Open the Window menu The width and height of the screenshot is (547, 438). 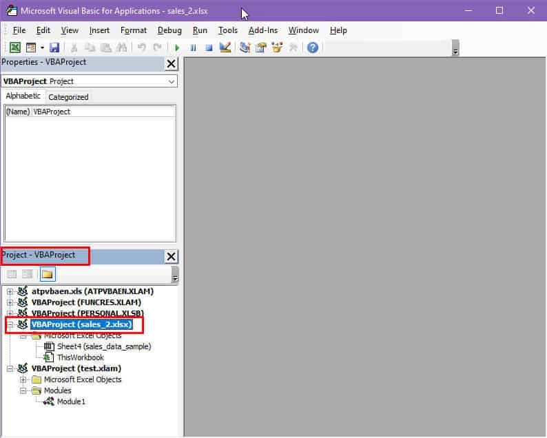pos(304,30)
